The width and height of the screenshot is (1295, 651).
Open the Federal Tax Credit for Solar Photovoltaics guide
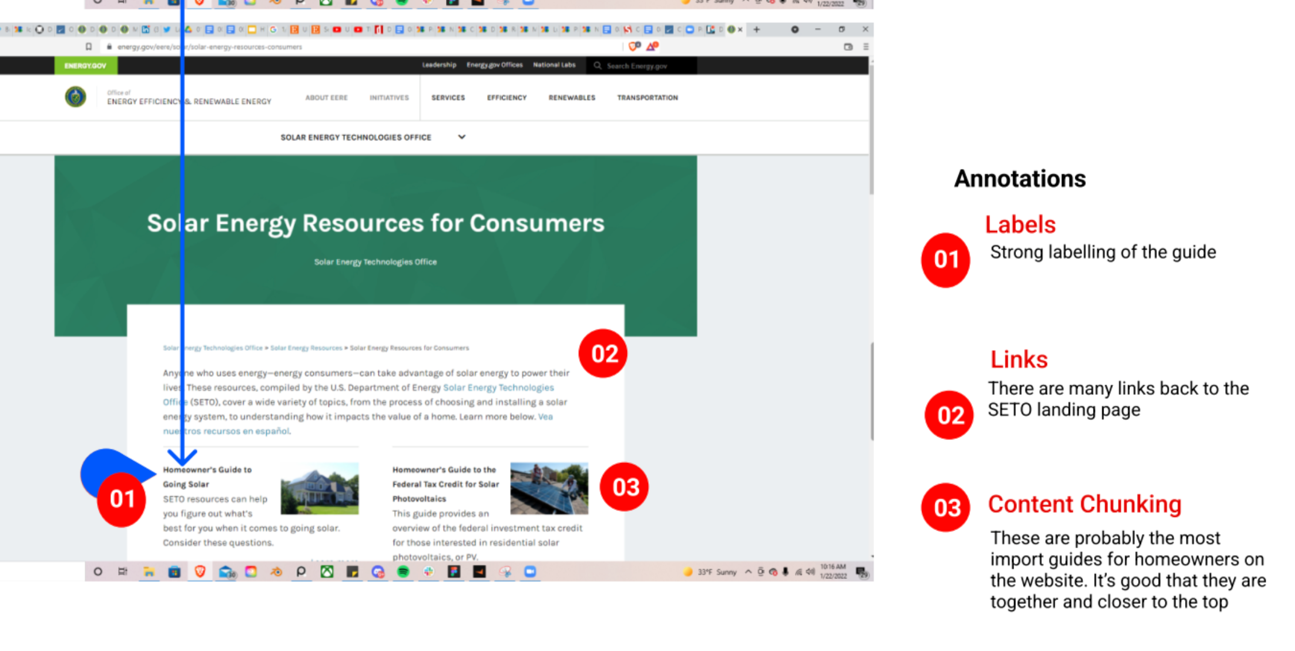445,484
